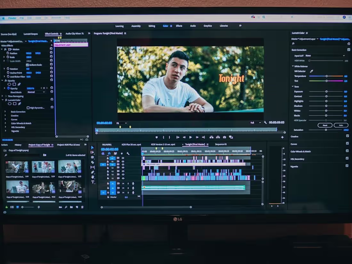Click the Temperature slider handle in Lumetri Color
The height and width of the screenshot is (264, 352).
point(326,76)
